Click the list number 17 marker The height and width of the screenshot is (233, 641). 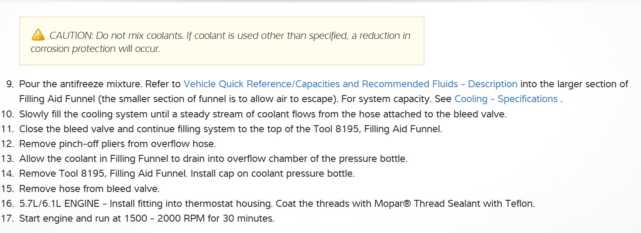click(x=7, y=219)
